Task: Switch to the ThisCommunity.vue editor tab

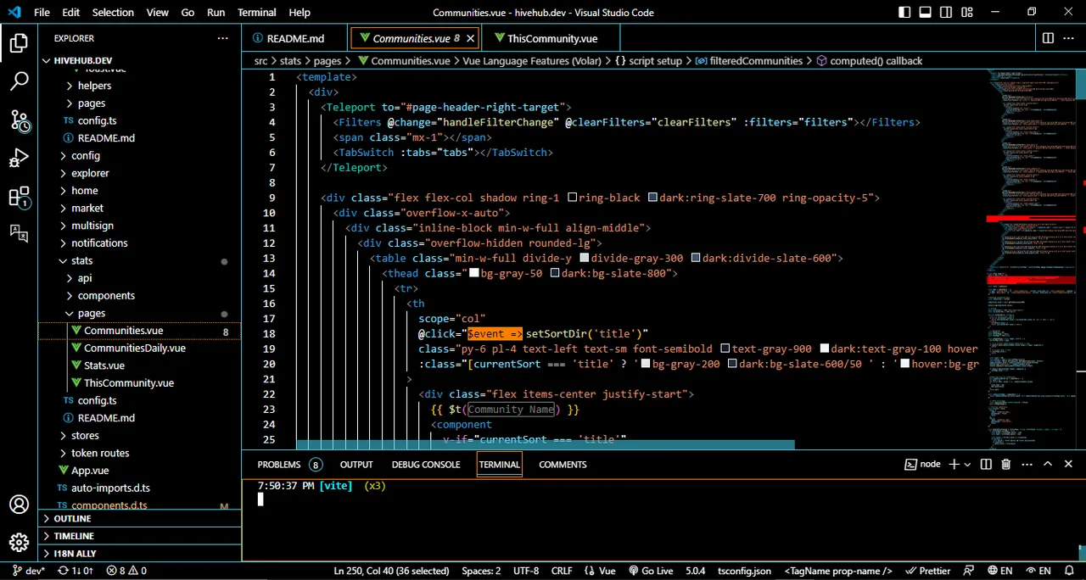Action: [551, 38]
